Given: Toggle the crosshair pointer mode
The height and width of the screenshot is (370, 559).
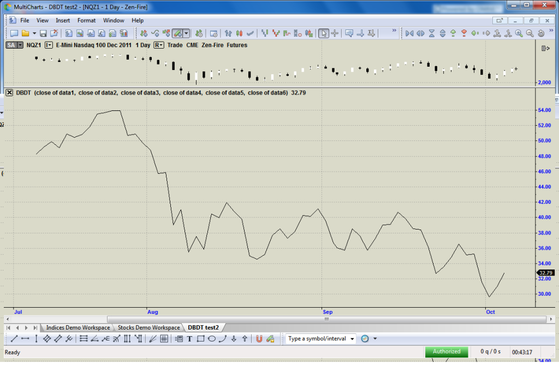Looking at the screenshot, I should coord(335,33).
